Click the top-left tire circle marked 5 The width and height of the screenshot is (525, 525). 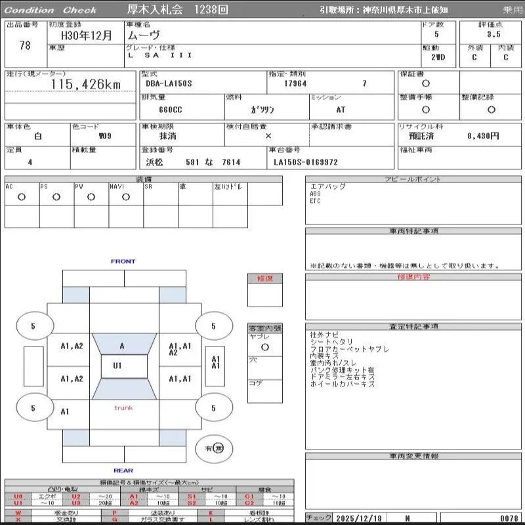click(x=33, y=326)
